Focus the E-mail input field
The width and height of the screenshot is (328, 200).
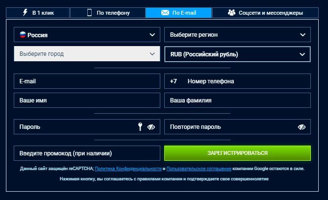coord(87,81)
